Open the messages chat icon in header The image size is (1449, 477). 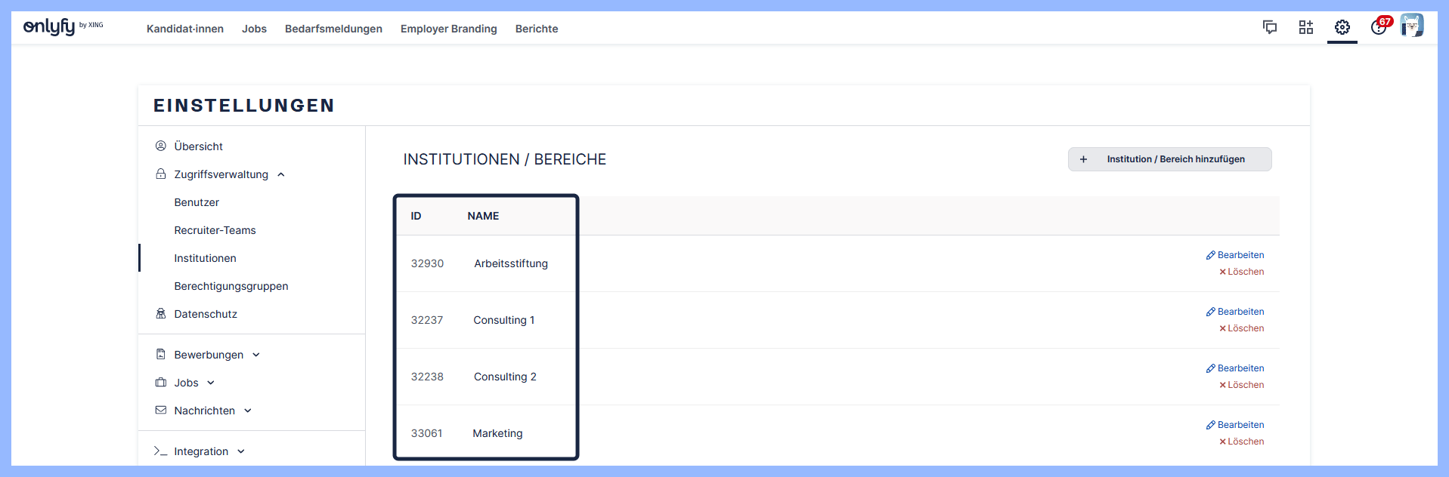(1270, 28)
